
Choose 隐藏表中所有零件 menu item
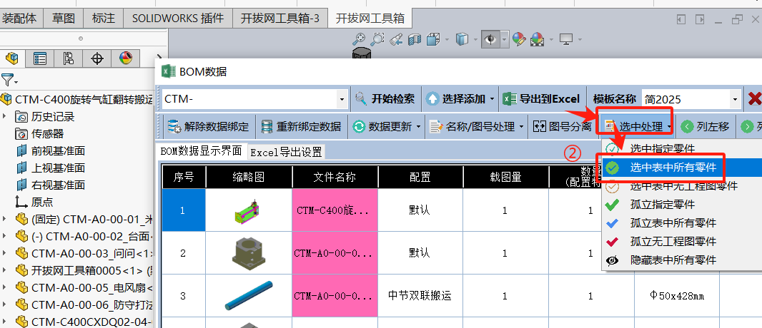point(681,260)
